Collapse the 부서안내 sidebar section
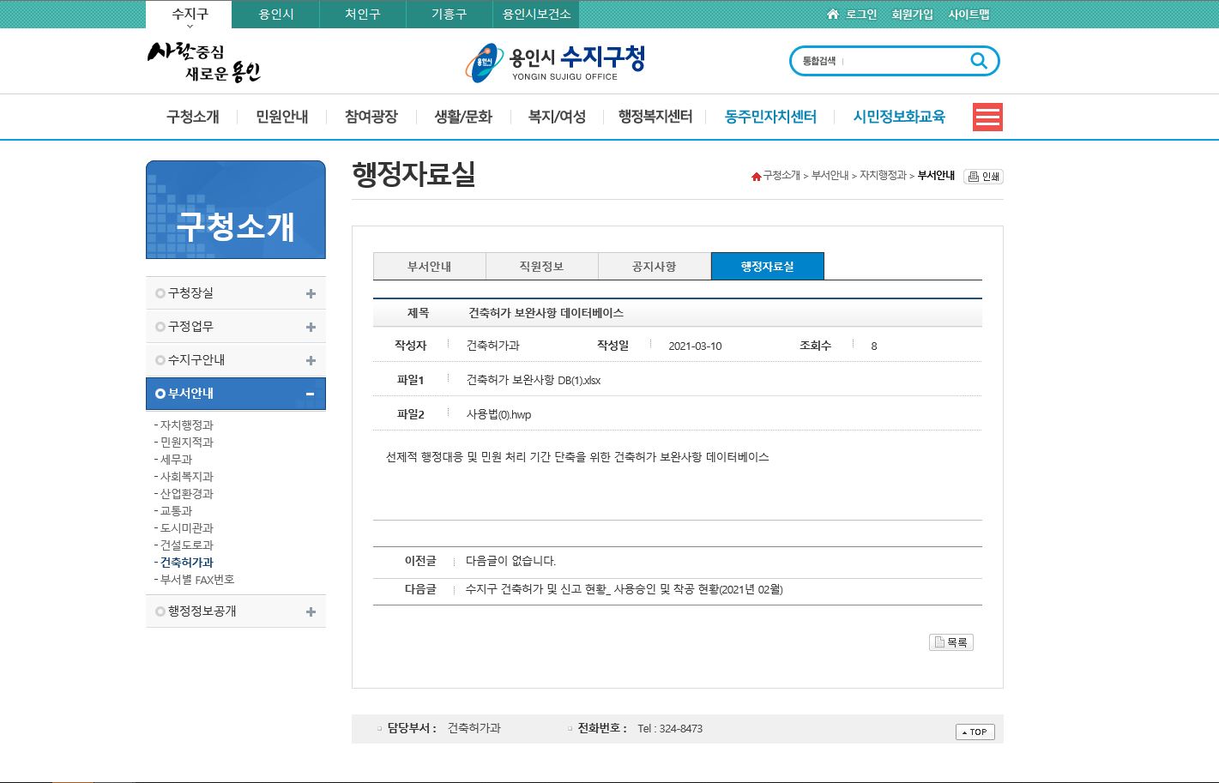The height and width of the screenshot is (783, 1219). point(311,395)
